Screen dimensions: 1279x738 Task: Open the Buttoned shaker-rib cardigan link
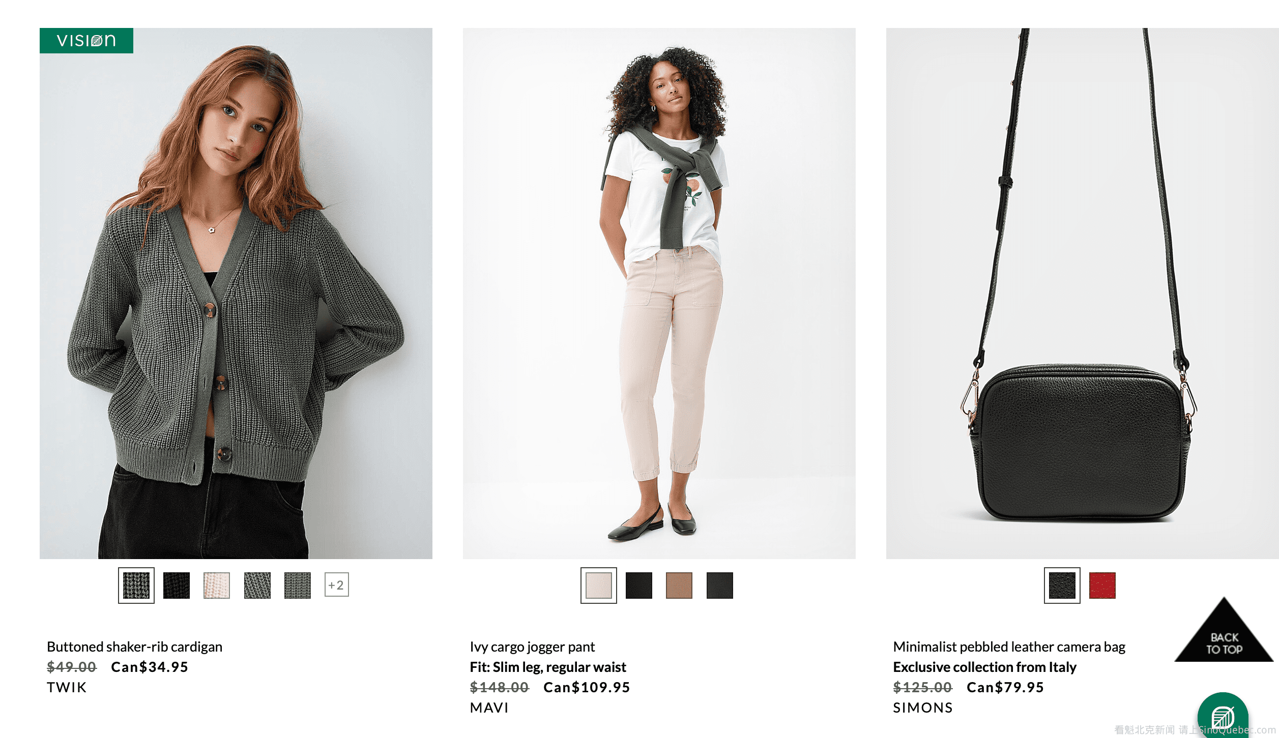pos(135,647)
